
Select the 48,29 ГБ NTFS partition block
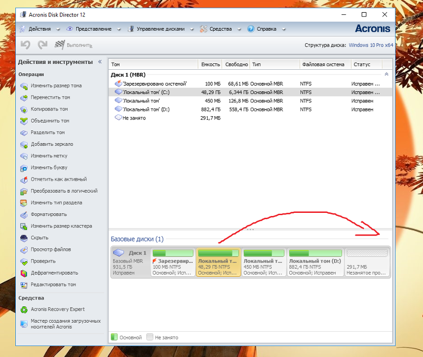point(218,262)
